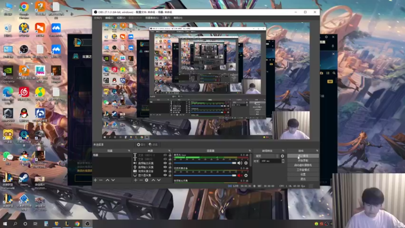Click Exit button in Controls panel
The image size is (405, 228).
pos(303,179)
